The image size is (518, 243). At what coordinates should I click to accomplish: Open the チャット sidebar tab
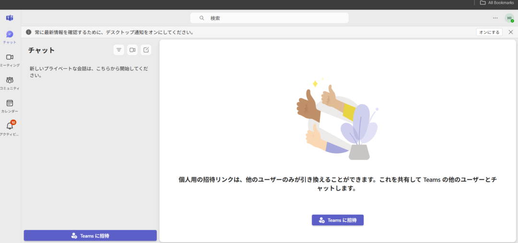click(x=10, y=37)
